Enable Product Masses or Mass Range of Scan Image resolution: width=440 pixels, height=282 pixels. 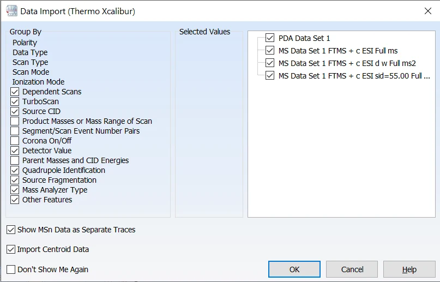pyautogui.click(x=15, y=121)
